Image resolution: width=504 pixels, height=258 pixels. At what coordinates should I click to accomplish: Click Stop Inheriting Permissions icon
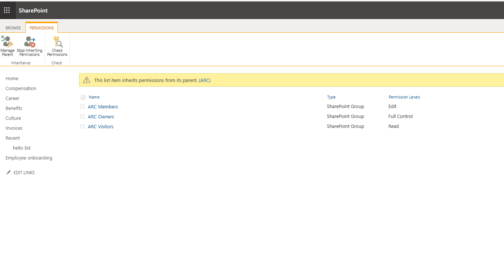[x=30, y=42]
